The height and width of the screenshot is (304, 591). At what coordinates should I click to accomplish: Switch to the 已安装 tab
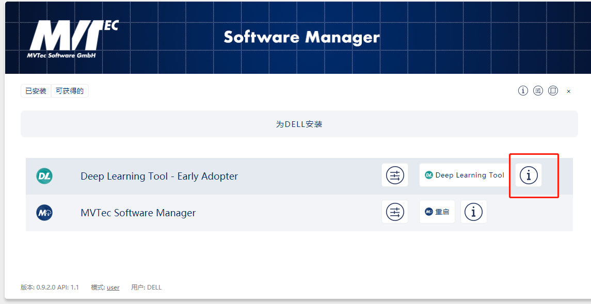pyautogui.click(x=36, y=90)
